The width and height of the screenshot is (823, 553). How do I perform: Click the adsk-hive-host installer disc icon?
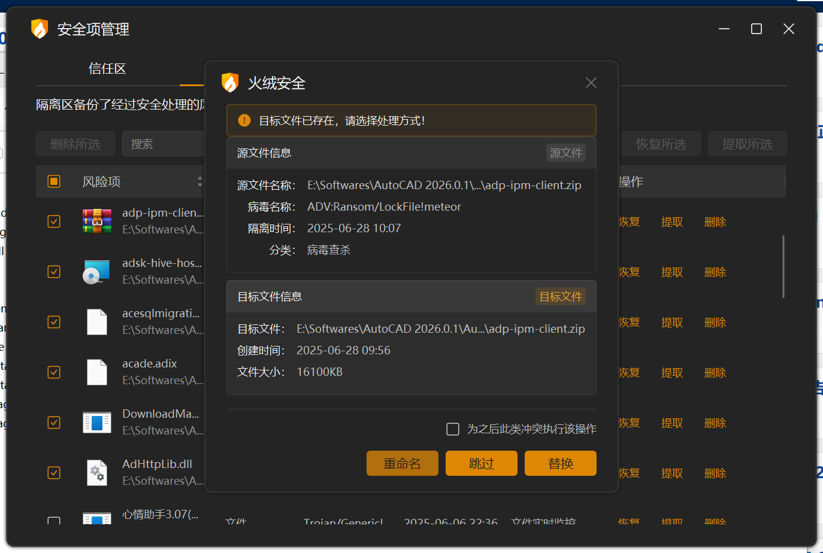pyautogui.click(x=97, y=272)
